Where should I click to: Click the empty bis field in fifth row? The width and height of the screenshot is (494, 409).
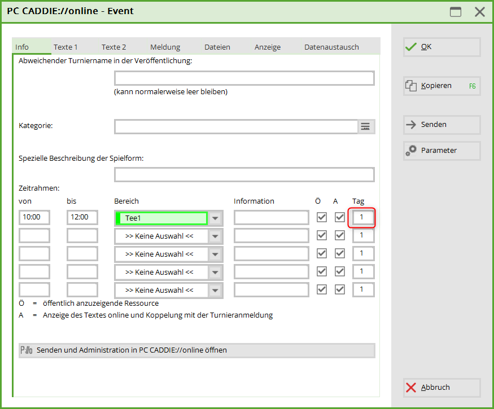(82, 290)
